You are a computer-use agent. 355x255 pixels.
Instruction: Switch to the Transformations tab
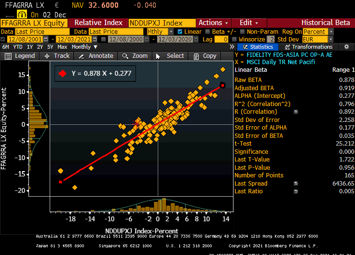(308, 47)
